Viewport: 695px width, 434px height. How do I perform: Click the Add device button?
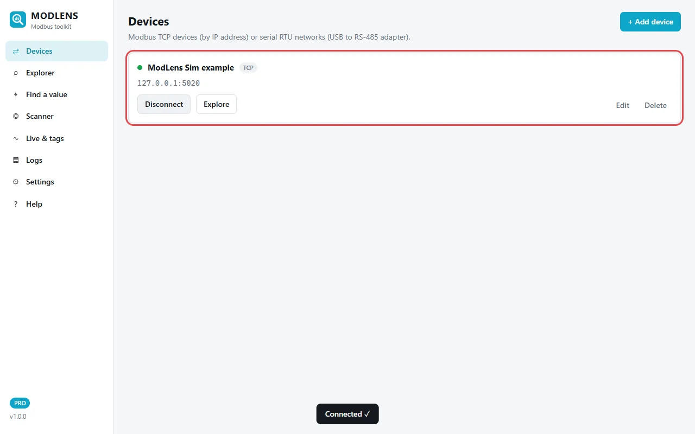click(650, 22)
